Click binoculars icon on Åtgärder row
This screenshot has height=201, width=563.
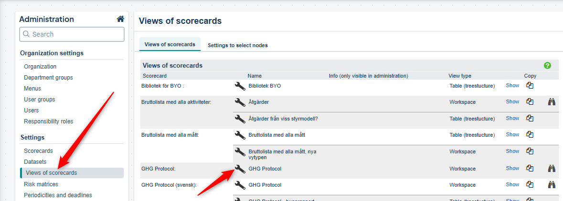(x=552, y=102)
